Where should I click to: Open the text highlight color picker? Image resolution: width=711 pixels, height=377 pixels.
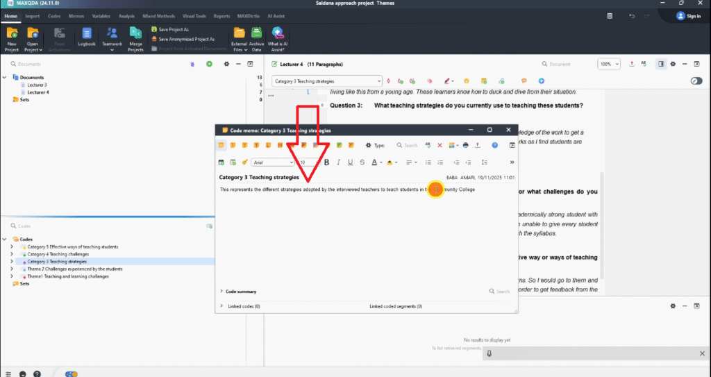pos(391,162)
